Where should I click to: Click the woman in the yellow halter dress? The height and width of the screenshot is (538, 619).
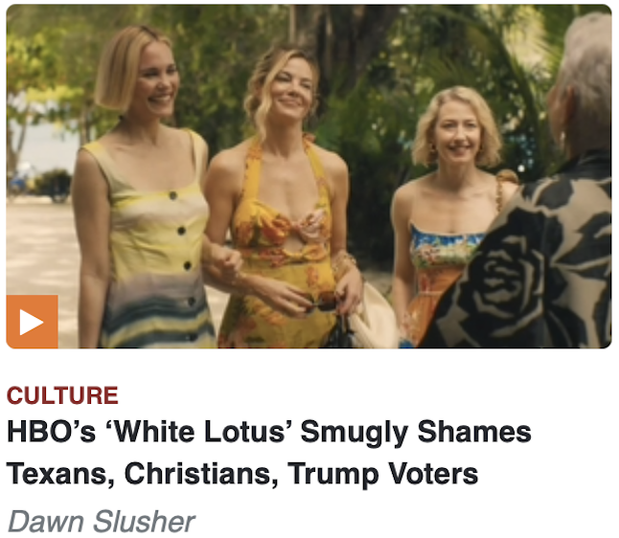(283, 197)
